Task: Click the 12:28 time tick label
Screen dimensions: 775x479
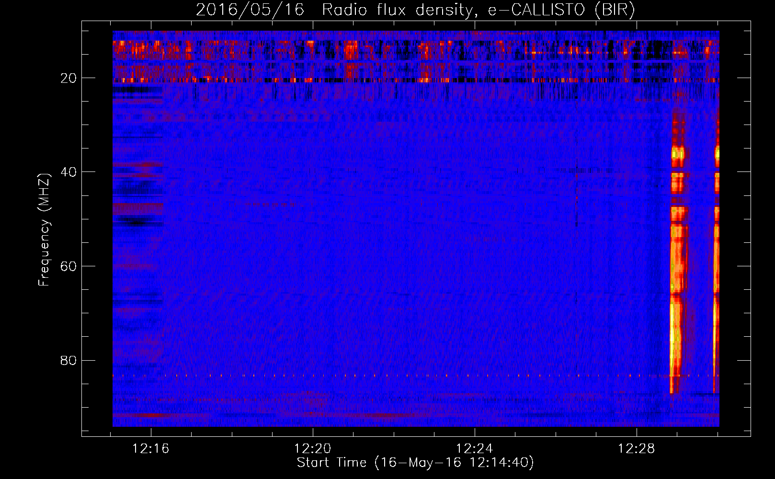Action: click(x=637, y=449)
